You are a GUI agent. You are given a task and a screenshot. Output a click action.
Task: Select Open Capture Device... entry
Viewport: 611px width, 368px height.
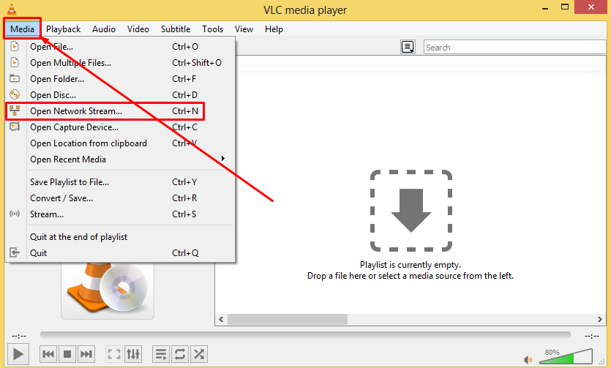(119, 127)
